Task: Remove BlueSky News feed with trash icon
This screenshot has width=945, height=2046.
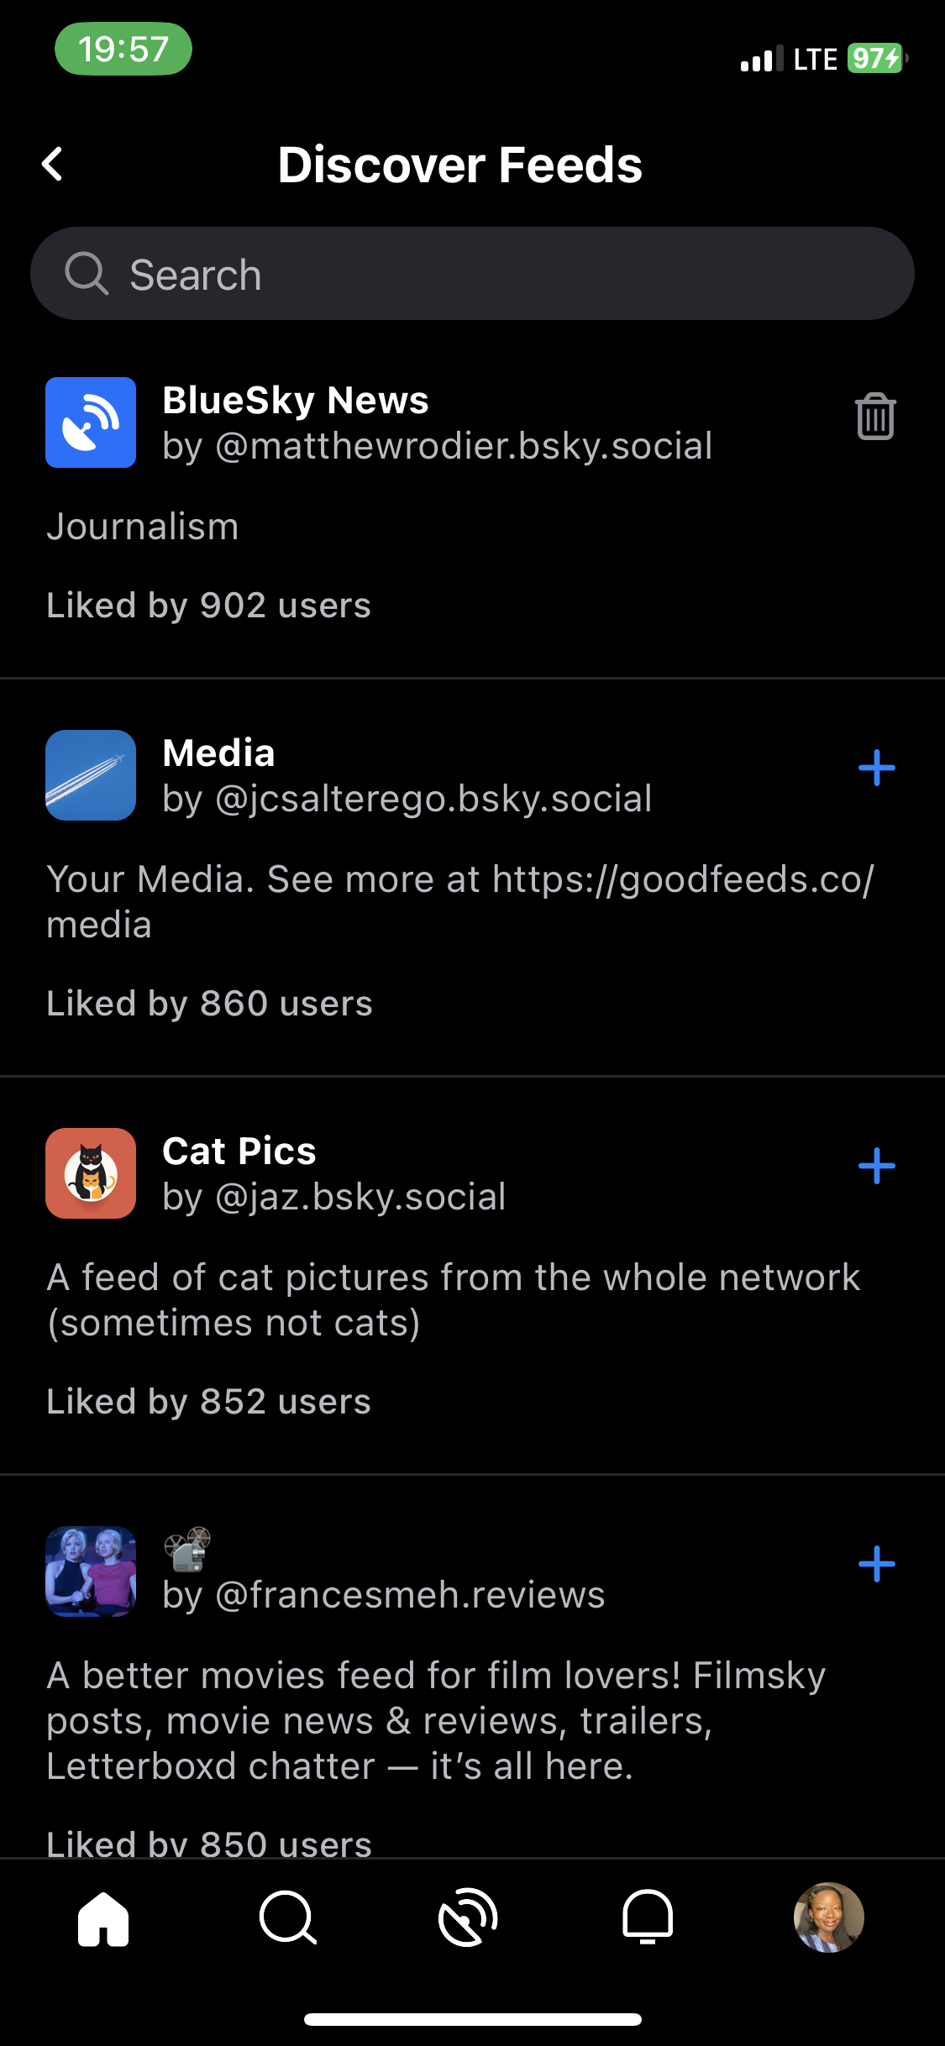Action: 875,417
